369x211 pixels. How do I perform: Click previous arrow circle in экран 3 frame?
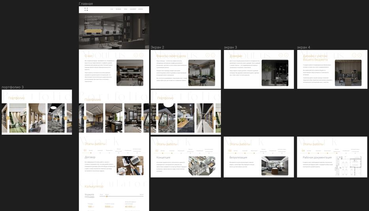click(281, 55)
